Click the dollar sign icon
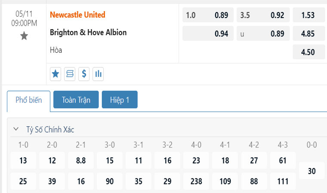Viewport: 327px width, 193px height. pos(84,74)
